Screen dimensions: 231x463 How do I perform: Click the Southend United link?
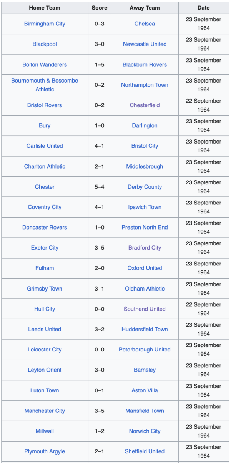[145, 309]
